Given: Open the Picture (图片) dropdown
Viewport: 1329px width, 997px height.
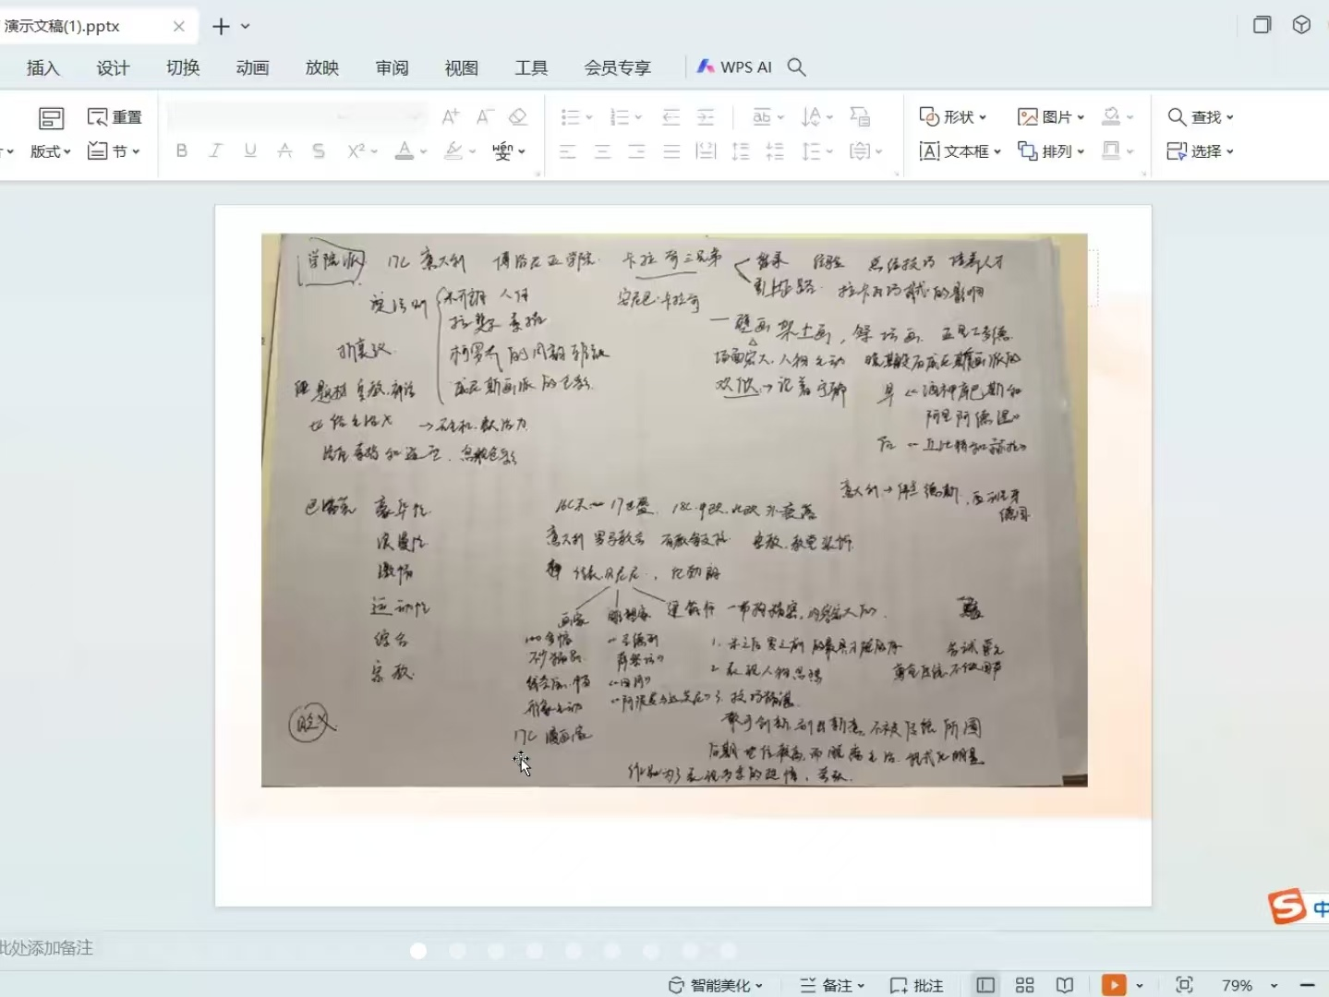Looking at the screenshot, I should tap(1051, 117).
